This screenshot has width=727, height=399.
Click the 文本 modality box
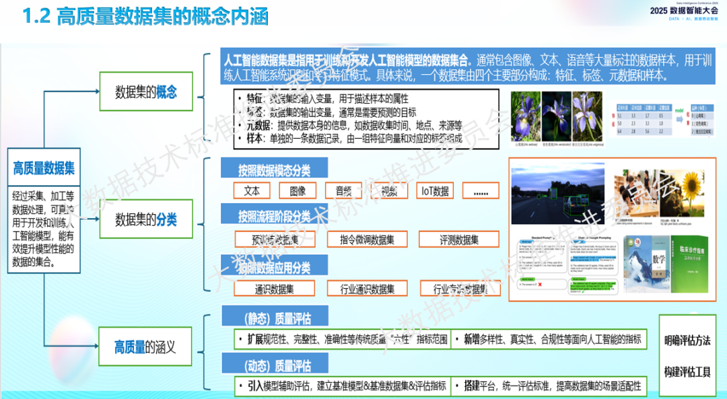(252, 191)
